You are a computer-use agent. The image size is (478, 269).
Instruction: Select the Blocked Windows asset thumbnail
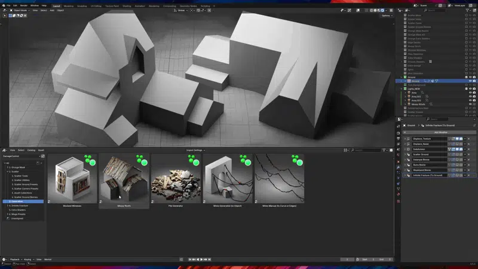72,179
